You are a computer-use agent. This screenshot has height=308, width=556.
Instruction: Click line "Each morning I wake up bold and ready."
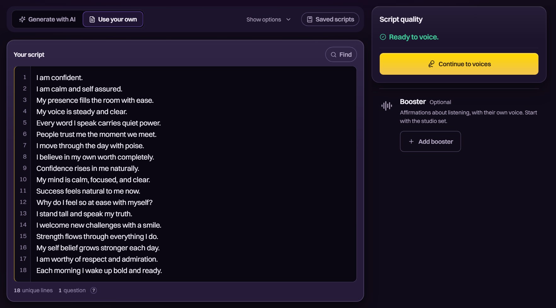[99, 270]
